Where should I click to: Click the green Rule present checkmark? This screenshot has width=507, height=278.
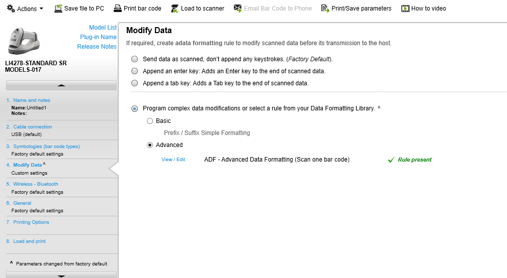click(391, 160)
